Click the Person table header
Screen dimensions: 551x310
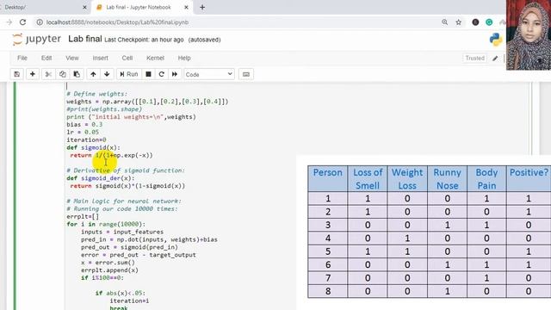327,178
